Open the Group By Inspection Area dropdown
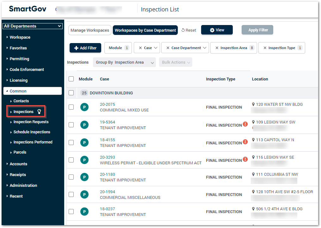 click(x=124, y=62)
